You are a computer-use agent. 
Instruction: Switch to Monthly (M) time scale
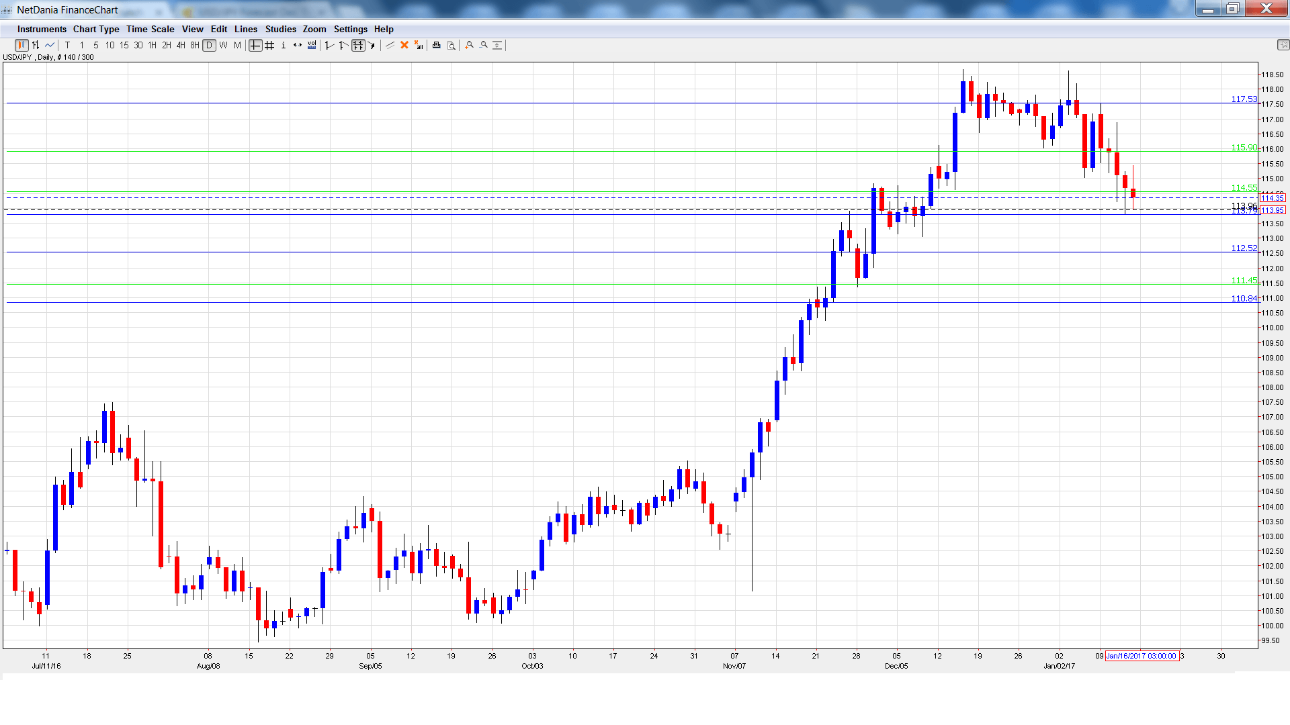point(237,45)
